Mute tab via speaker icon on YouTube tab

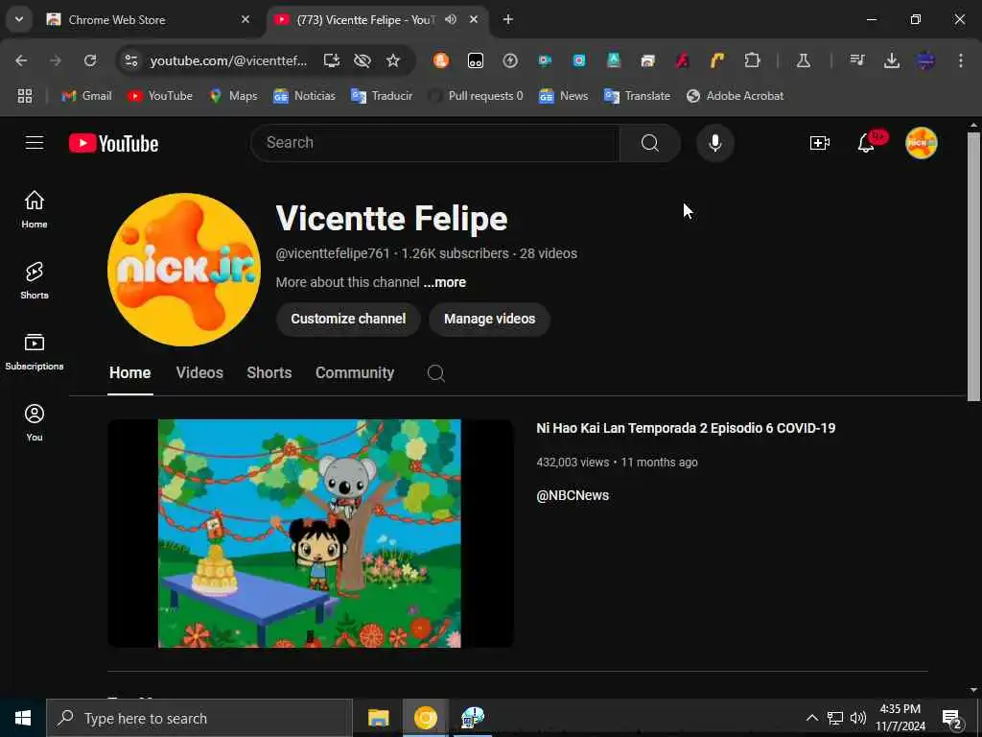[451, 19]
